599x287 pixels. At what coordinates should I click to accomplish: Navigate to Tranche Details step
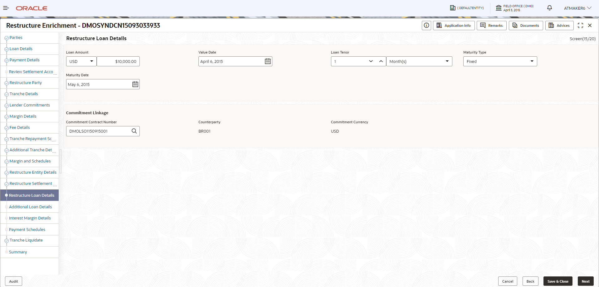24,94
